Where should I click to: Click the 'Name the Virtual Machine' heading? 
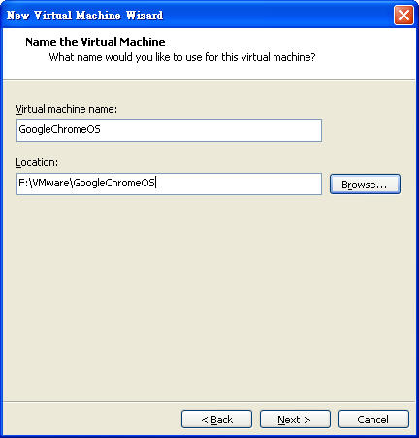(95, 42)
